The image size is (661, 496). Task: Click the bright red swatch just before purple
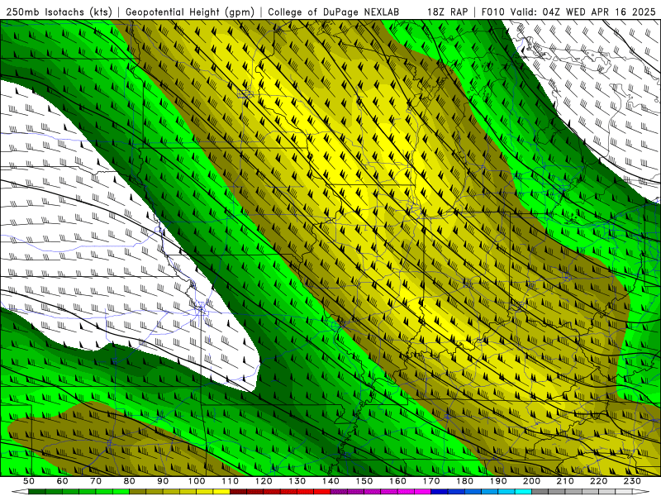(x=322, y=492)
